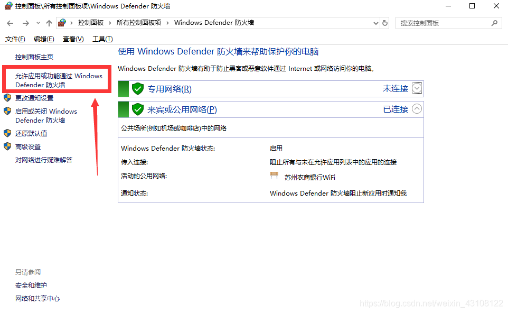Click green shield icon next to 来宾或公用网络
This screenshot has height=313, width=508.
click(x=138, y=109)
